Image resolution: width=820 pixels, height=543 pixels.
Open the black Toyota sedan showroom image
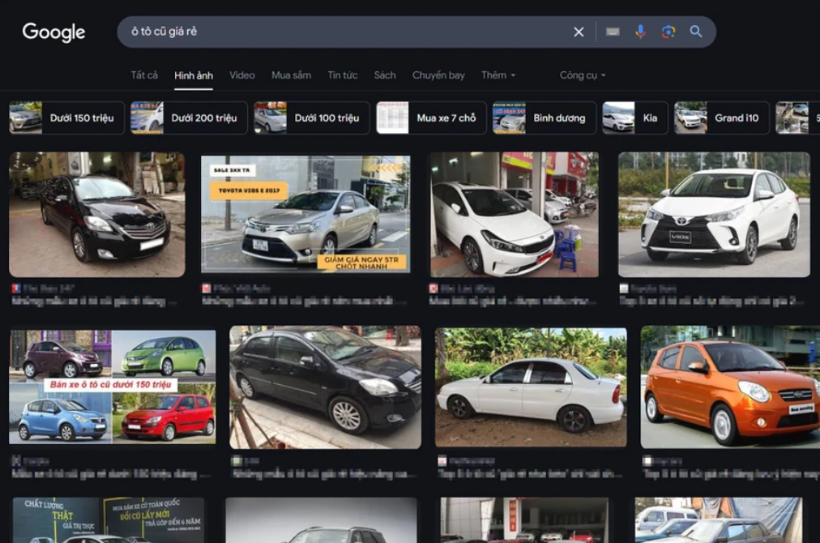pos(96,214)
